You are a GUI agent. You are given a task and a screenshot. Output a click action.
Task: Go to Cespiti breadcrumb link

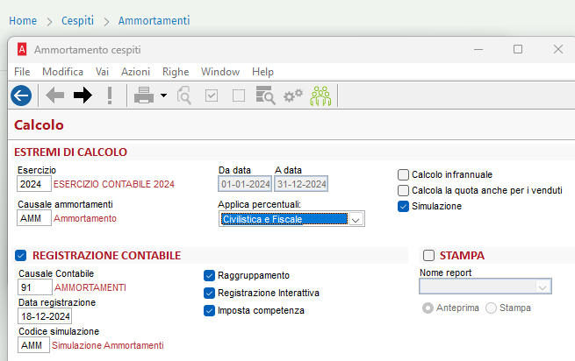[77, 21]
